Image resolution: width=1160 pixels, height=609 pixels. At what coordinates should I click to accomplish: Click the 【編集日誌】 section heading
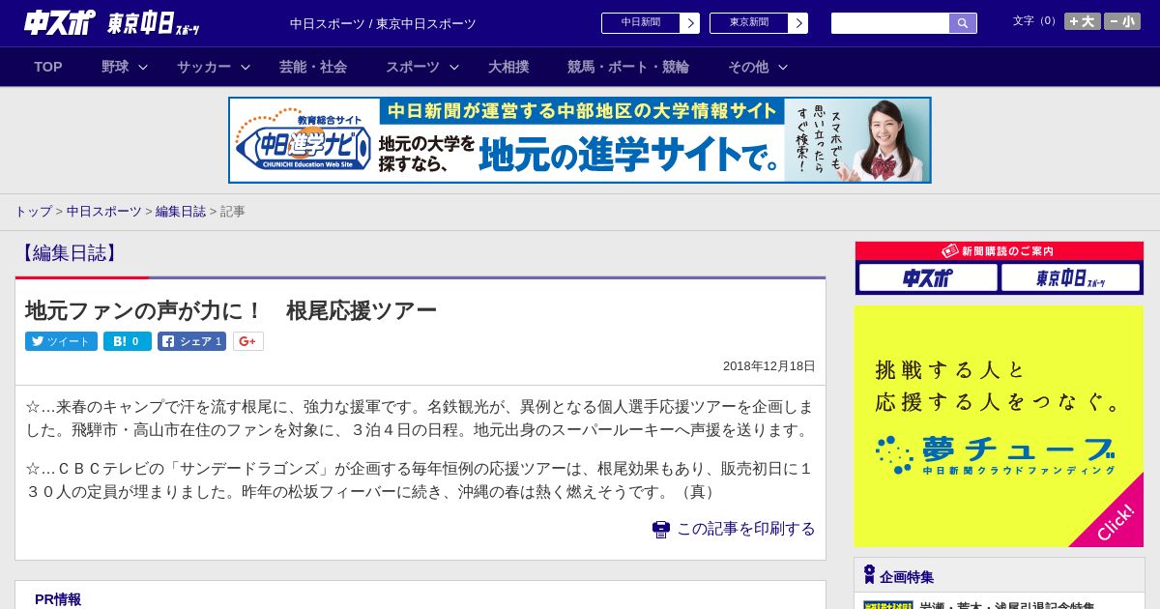(x=69, y=253)
